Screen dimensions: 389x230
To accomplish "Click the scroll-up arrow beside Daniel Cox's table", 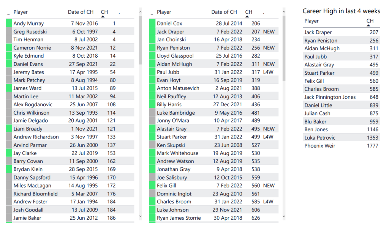I will point(284,12).
